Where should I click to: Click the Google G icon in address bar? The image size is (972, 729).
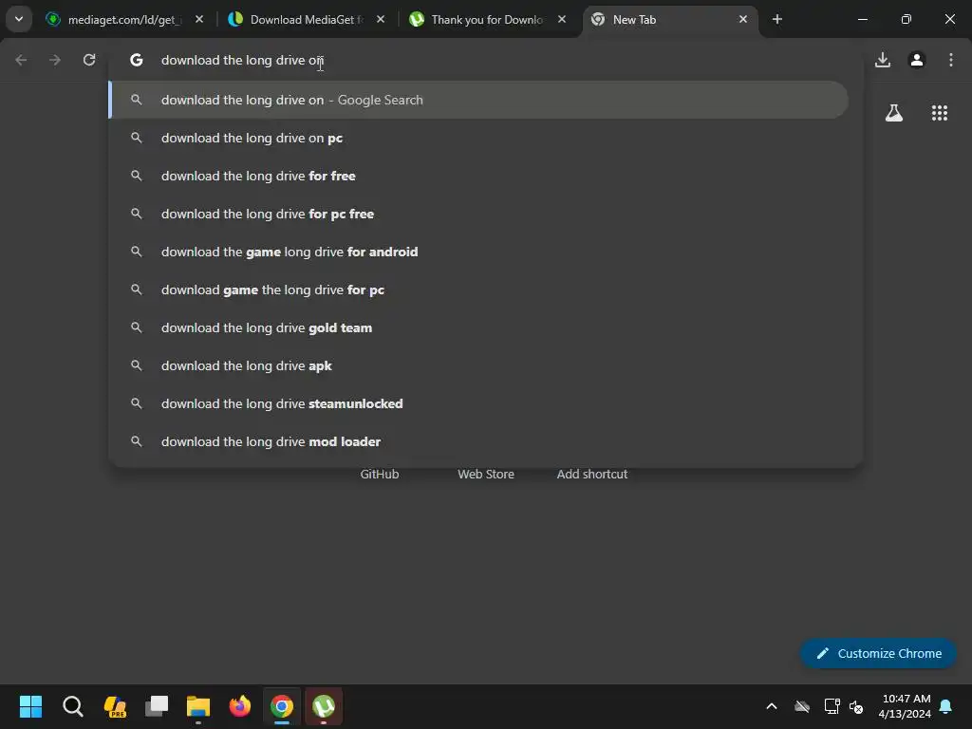[137, 60]
